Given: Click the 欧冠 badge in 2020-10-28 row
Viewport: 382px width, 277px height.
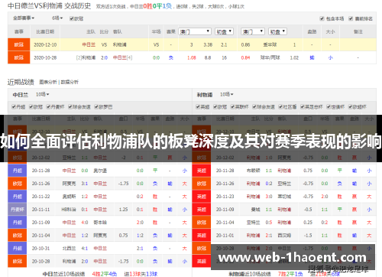Looking at the screenshot, I should (x=19, y=57).
